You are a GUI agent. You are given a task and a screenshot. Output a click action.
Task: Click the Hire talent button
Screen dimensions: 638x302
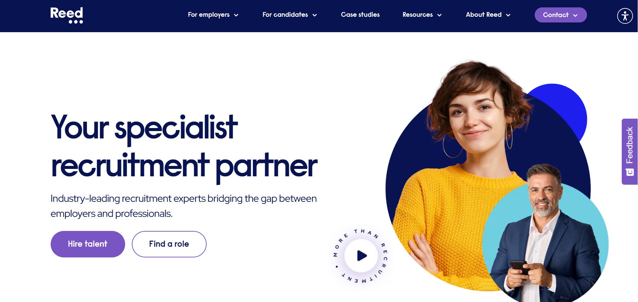pos(88,244)
